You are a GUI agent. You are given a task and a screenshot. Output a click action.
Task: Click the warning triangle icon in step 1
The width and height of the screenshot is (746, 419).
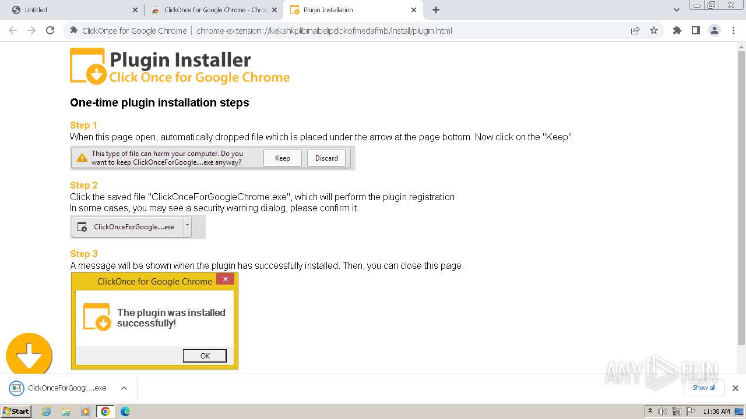[x=82, y=158]
